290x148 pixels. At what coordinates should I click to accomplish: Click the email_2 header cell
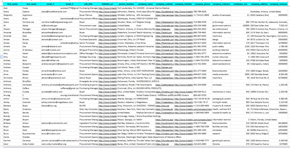coord(69,4)
